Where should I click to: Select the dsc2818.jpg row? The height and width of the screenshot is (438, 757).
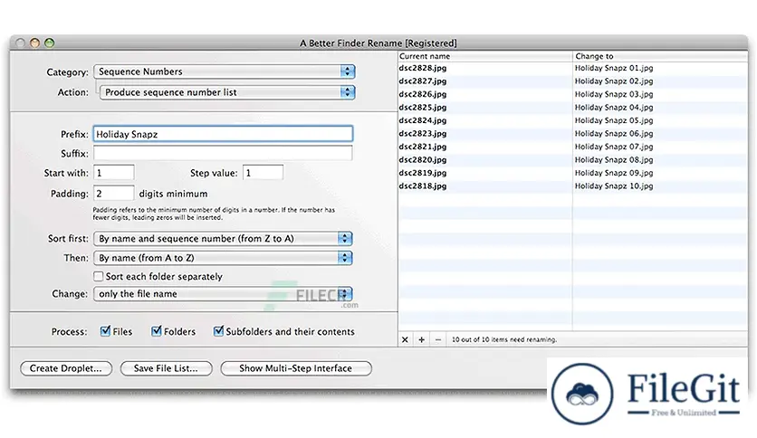pos(573,186)
